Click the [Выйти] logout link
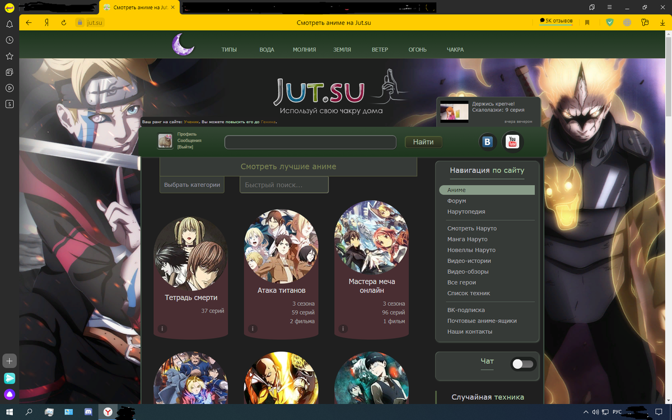 [x=185, y=147]
